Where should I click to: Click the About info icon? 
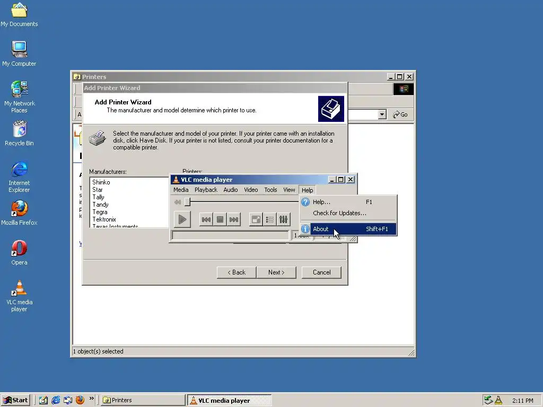point(305,229)
